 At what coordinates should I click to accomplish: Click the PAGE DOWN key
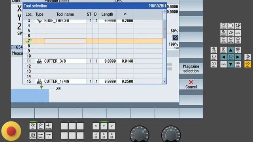[238, 64]
